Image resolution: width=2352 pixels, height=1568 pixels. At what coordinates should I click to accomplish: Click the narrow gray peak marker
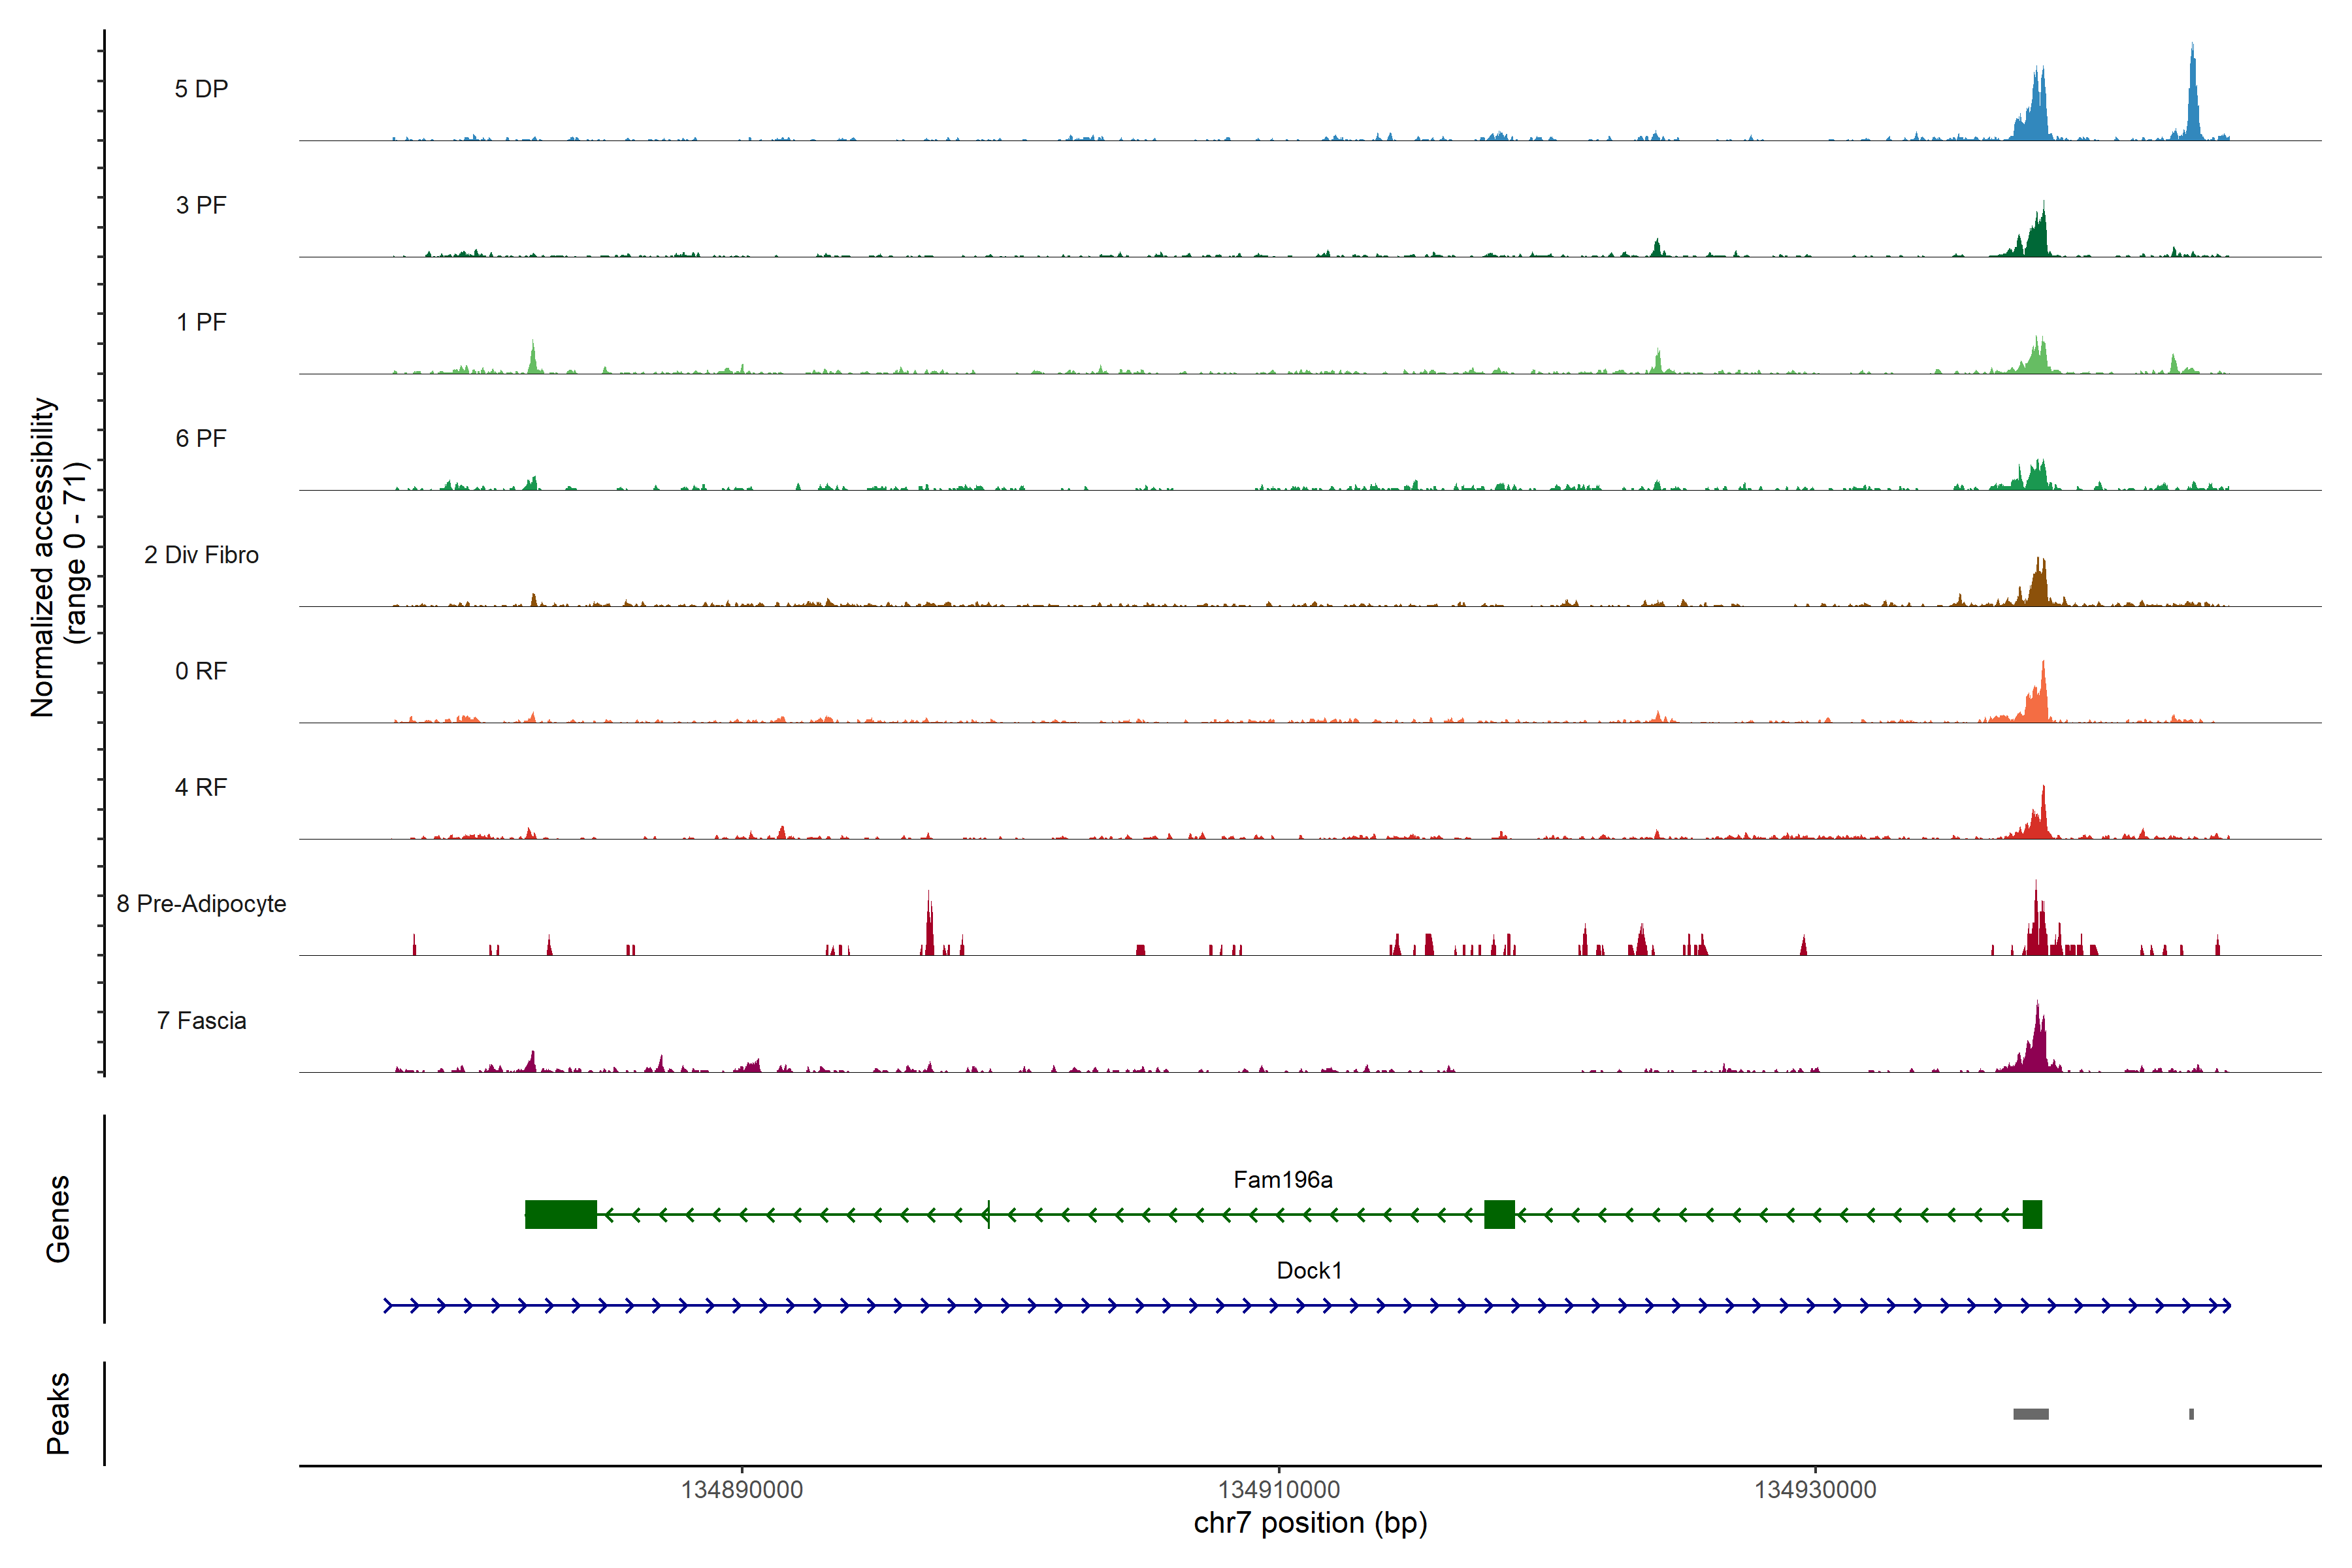tap(2191, 1414)
